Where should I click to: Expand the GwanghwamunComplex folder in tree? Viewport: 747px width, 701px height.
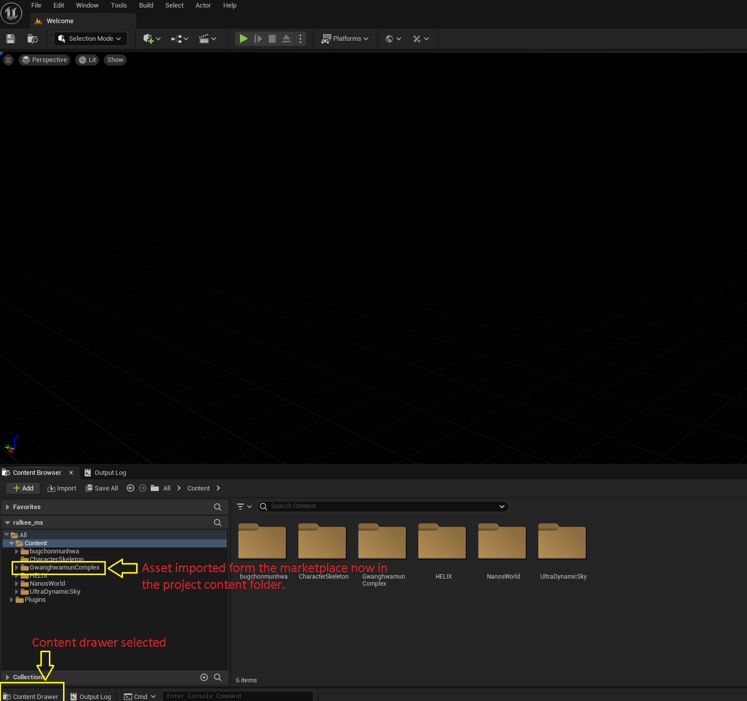click(17, 568)
